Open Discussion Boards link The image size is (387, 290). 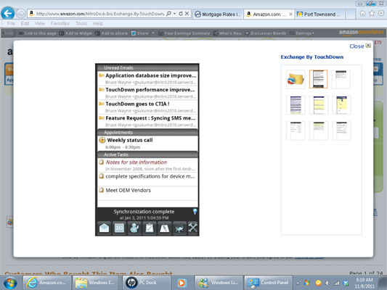click(266, 33)
